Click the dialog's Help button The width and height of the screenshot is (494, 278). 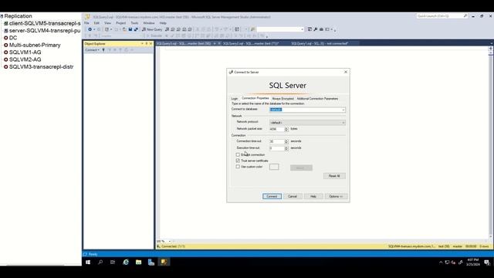click(313, 196)
